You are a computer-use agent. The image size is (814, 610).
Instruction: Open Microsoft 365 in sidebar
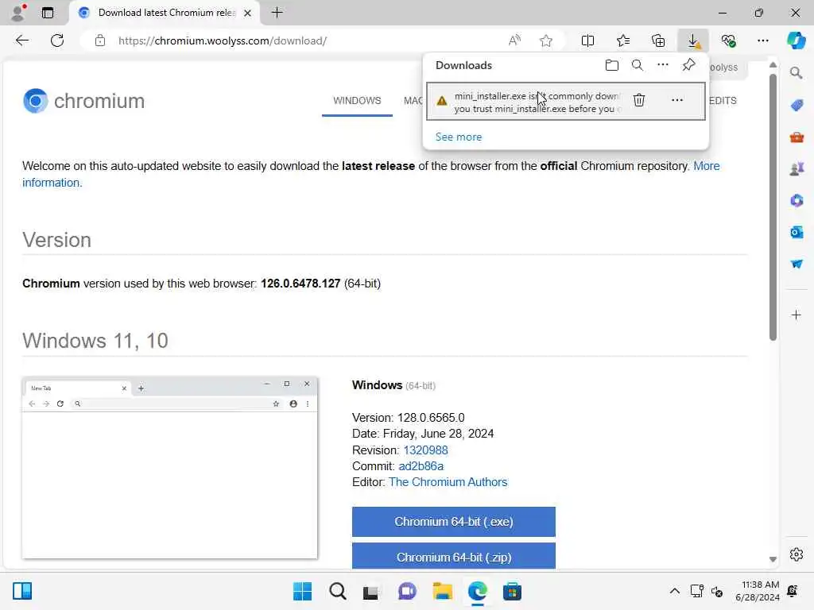(797, 201)
